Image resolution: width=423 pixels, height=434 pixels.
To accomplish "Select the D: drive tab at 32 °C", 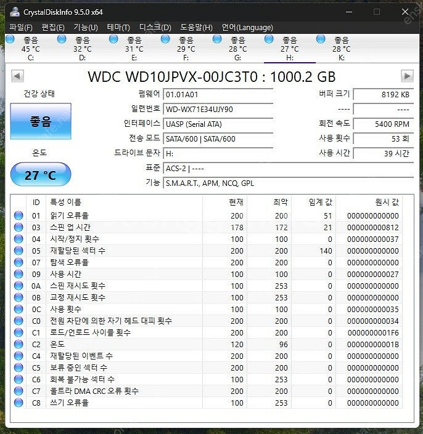I will click(83, 49).
